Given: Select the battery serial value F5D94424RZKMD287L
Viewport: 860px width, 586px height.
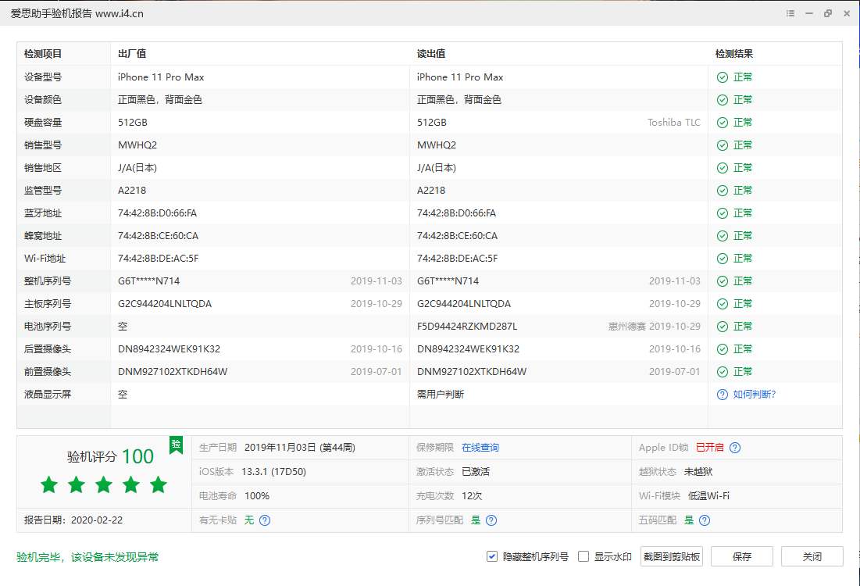Looking at the screenshot, I should (468, 326).
